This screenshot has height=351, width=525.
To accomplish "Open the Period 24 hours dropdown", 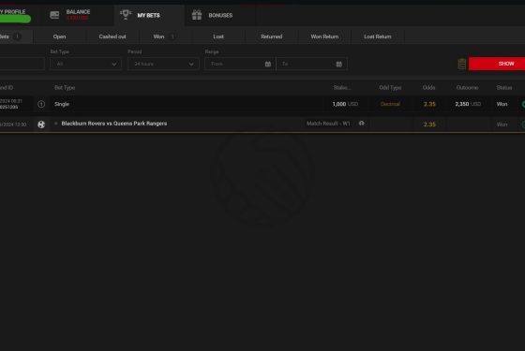I will coord(163,64).
